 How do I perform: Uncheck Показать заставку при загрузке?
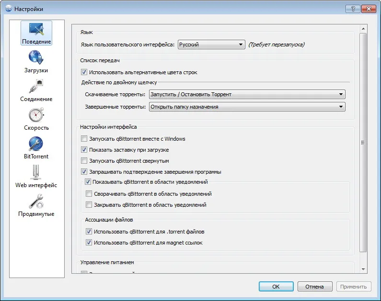pyautogui.click(x=84, y=150)
